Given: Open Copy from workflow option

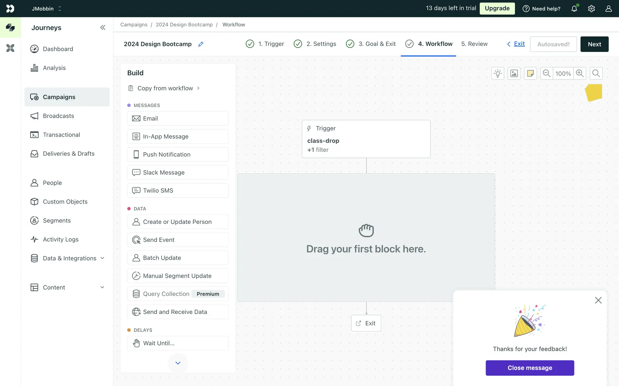Looking at the screenshot, I should click(165, 88).
